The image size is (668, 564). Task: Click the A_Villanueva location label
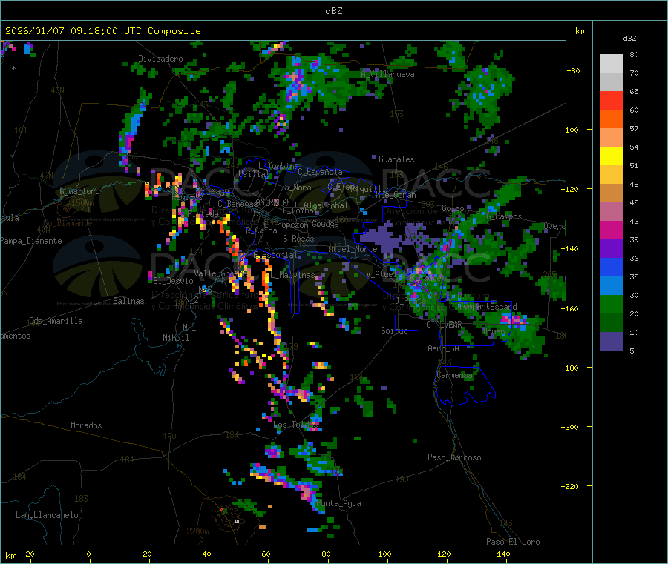(387, 74)
